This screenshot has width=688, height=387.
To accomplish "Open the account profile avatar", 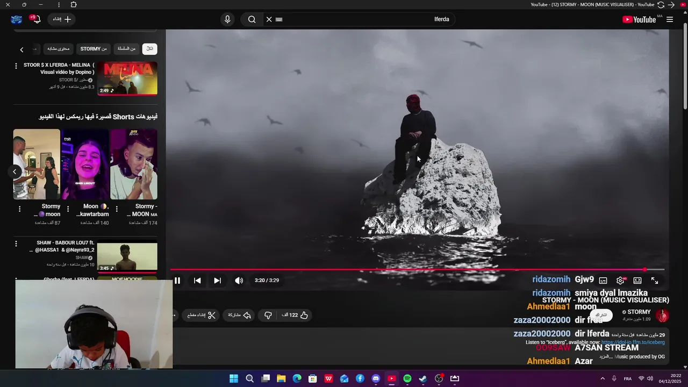I will (x=17, y=19).
